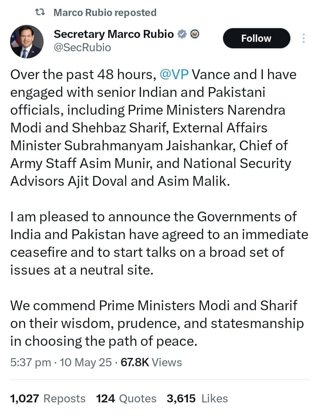Click the 5:37 pm timestamp

(x=31, y=362)
